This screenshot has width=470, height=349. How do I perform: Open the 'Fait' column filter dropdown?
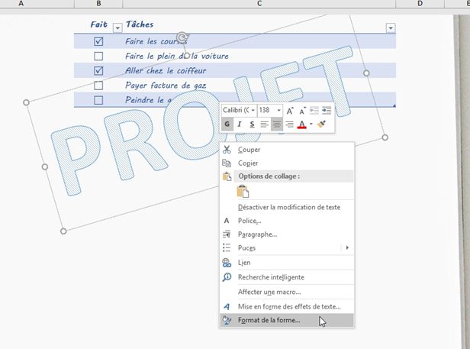117,27
